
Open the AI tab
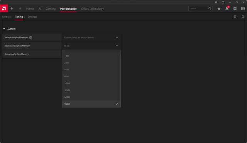(x=40, y=9)
